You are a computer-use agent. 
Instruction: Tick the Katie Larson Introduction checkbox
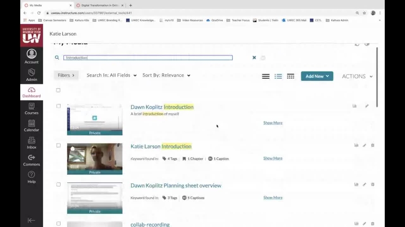point(58,145)
